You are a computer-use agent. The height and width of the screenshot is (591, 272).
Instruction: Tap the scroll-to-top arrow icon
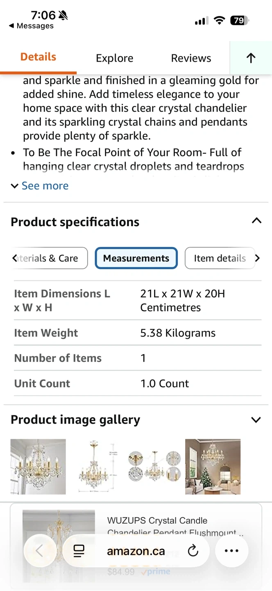pyautogui.click(x=251, y=58)
